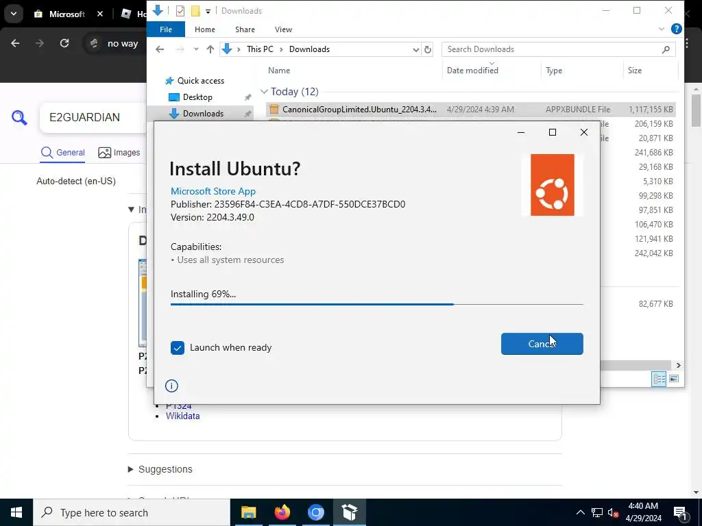Click Auto-detect (en-US) language selector
702x526 pixels.
click(x=76, y=181)
